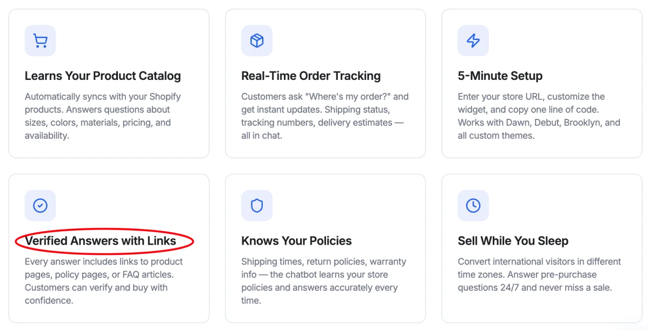Click the checkmark circle icon
Image resolution: width=649 pixels, height=330 pixels.
[40, 205]
